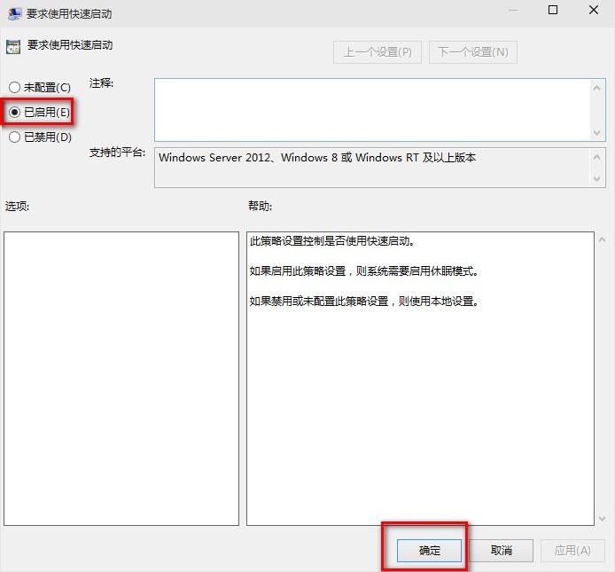
Task: Click the 确定 button
Action: coord(429,551)
